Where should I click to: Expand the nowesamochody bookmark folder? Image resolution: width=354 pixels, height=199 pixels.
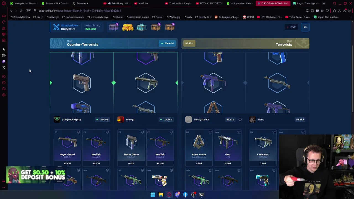(x=73, y=17)
